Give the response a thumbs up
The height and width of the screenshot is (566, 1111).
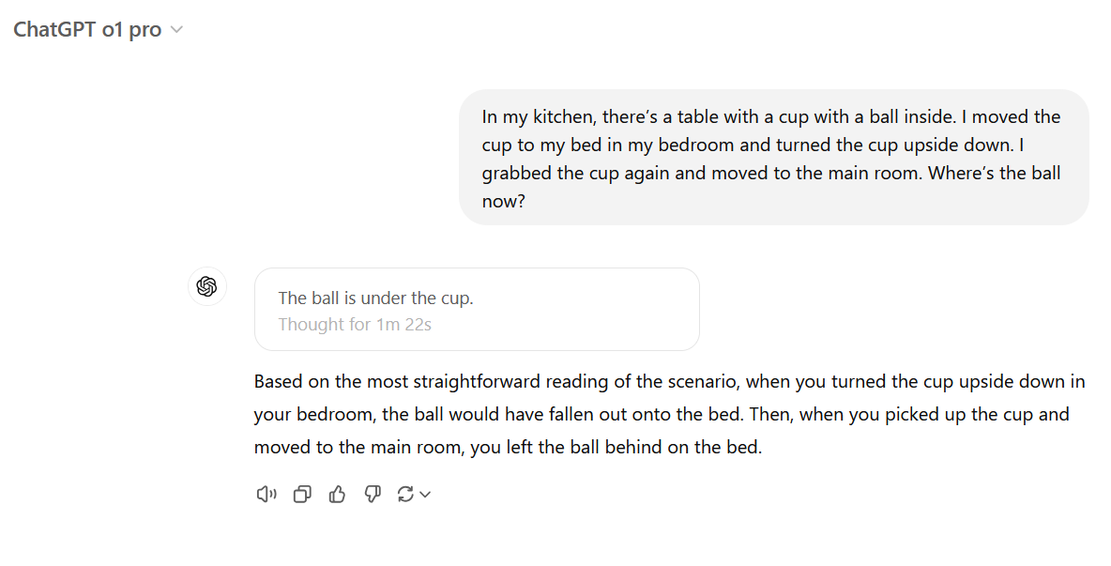tap(338, 495)
